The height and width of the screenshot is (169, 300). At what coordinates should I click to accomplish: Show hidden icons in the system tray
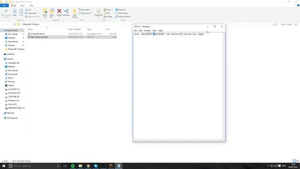(268, 166)
